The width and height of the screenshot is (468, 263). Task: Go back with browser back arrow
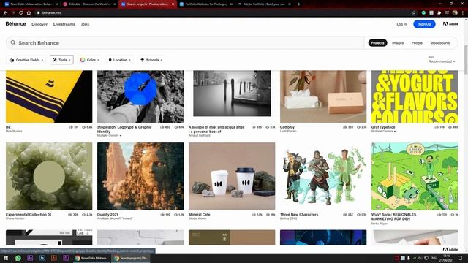click(5, 13)
